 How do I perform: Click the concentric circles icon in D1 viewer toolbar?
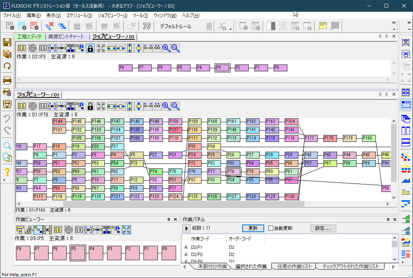tap(32, 106)
